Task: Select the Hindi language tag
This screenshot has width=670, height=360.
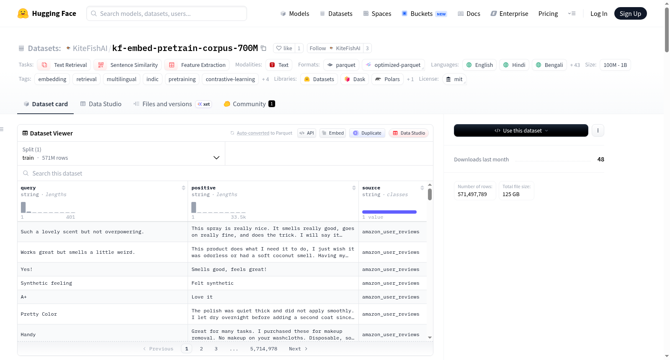Action: [514, 65]
